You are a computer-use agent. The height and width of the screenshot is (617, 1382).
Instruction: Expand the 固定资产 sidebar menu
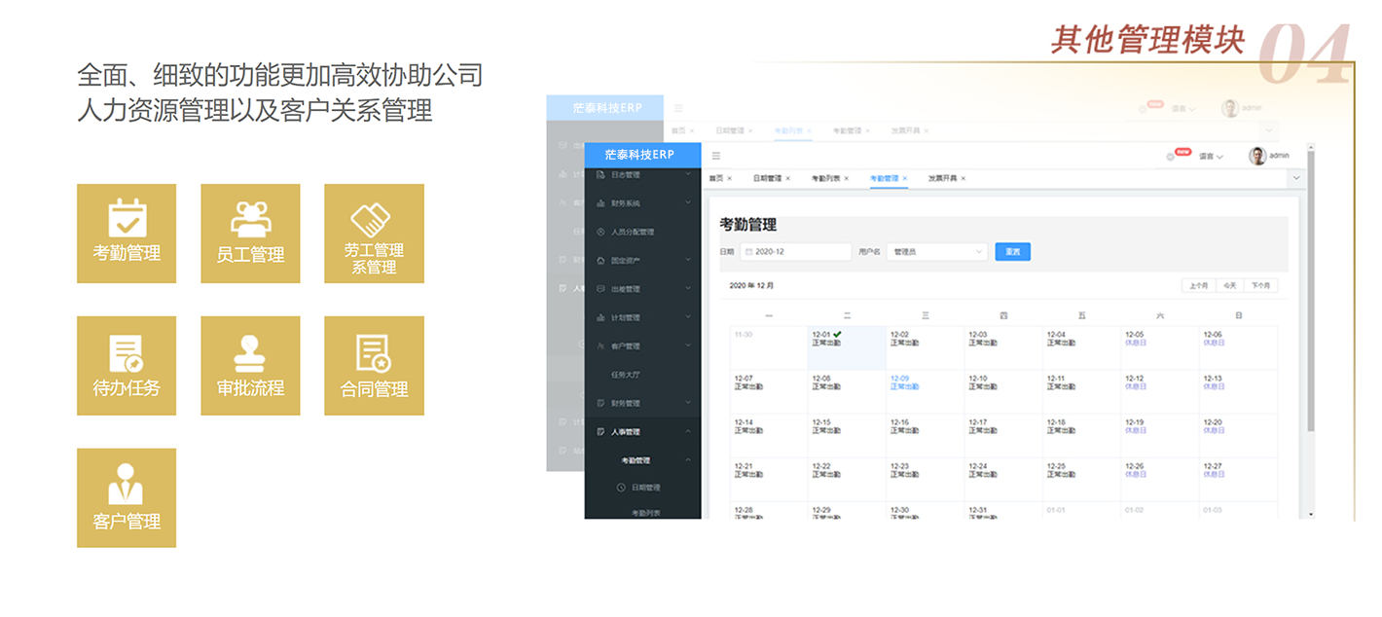tap(642, 261)
